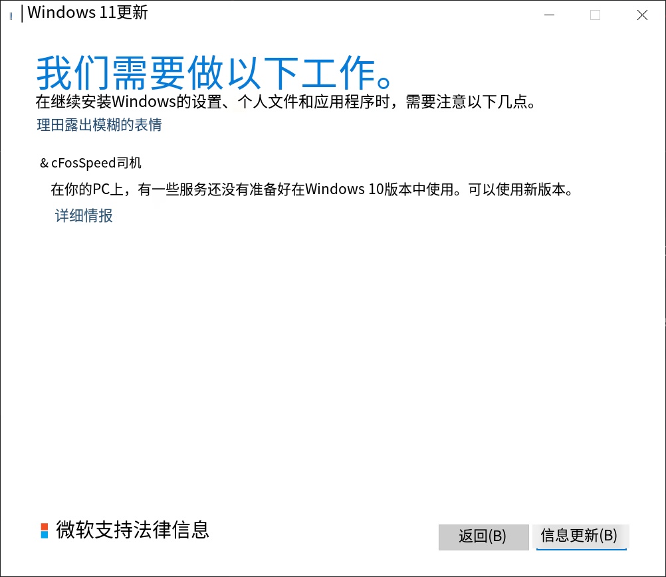
Task: Click the heading 我们需要做以下工作。
Action: [214, 72]
